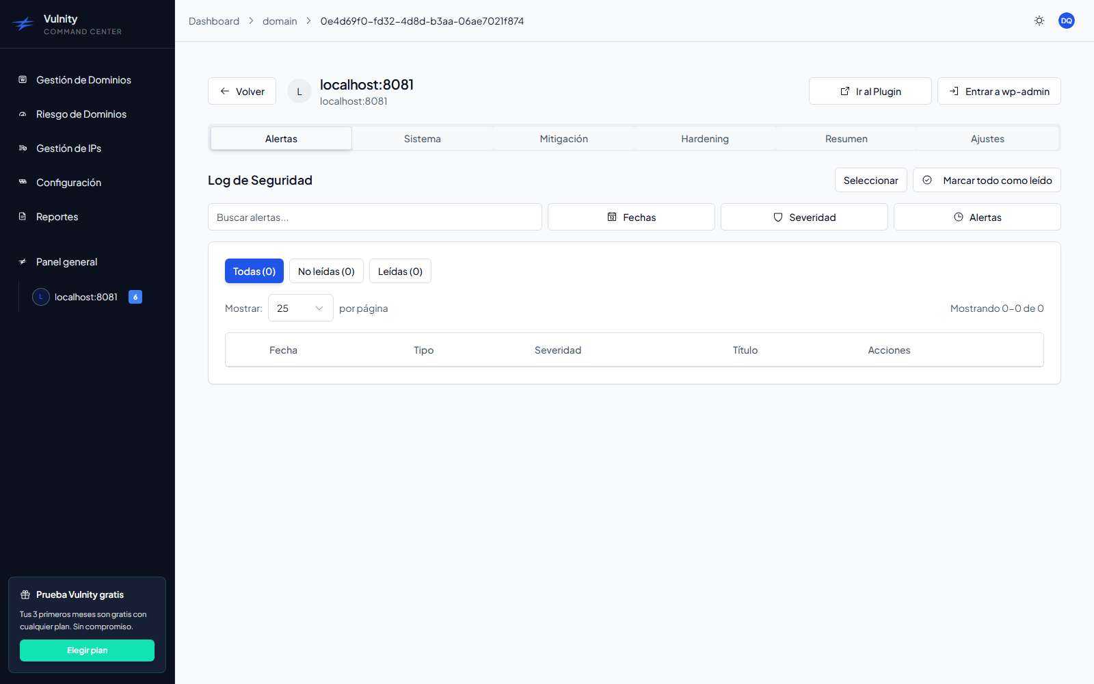Click the localhost:8081 subtitle under title
Screen dimensions: 1094x684
(353, 101)
